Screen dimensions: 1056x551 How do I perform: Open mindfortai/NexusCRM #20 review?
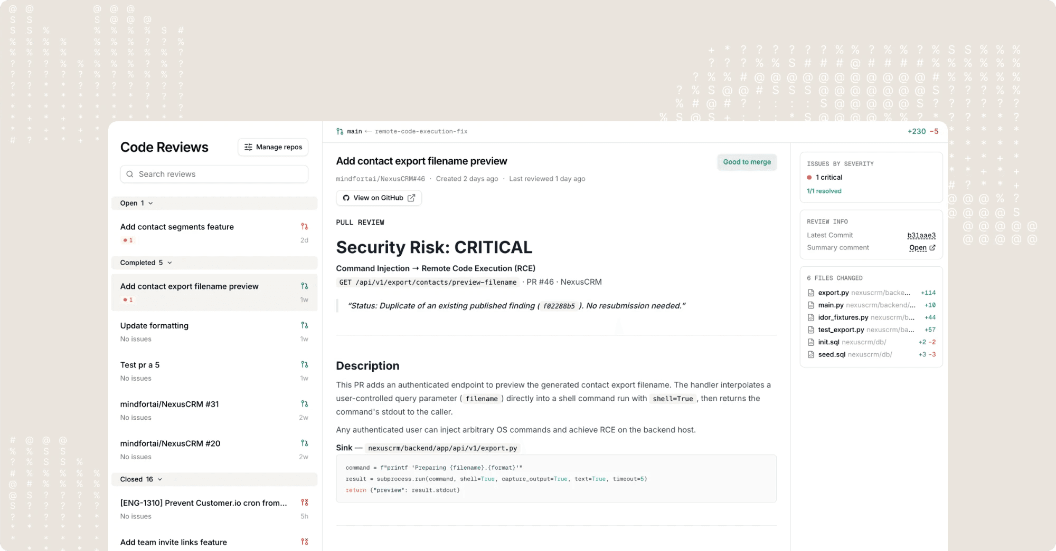214,450
